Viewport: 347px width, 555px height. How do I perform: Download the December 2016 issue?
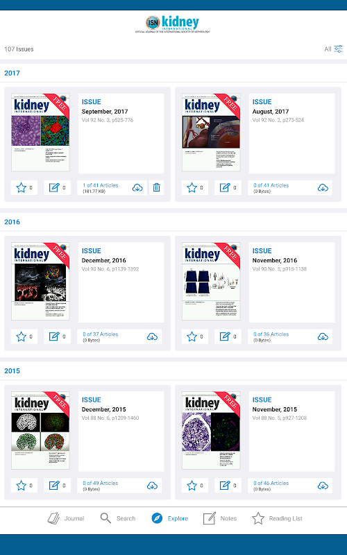click(152, 336)
